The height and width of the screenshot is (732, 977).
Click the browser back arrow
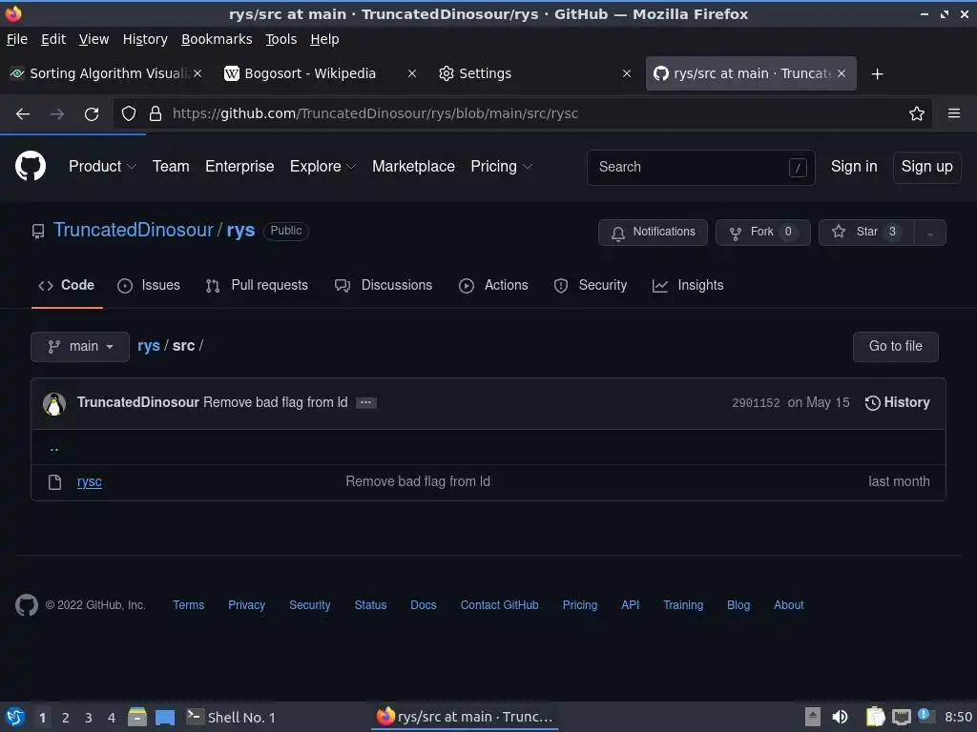click(23, 114)
